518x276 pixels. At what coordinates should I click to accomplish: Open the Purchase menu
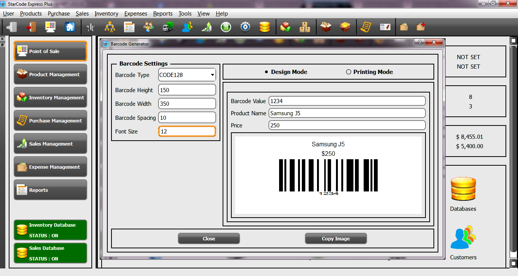[x=59, y=14]
